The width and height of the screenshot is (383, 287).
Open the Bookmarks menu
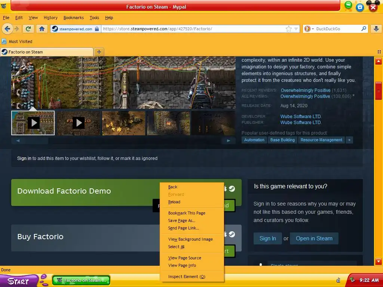coord(74,18)
